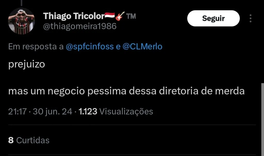264x156 pixels.
Task: Open Thiago Tricolor's profile picture
Action: (21, 21)
